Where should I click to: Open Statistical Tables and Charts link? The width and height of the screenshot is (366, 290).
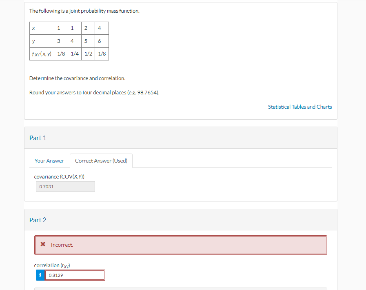pos(300,107)
